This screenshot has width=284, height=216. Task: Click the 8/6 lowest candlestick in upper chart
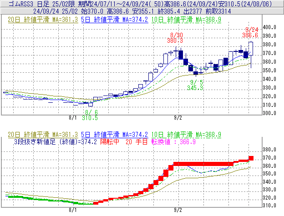pos(91,105)
